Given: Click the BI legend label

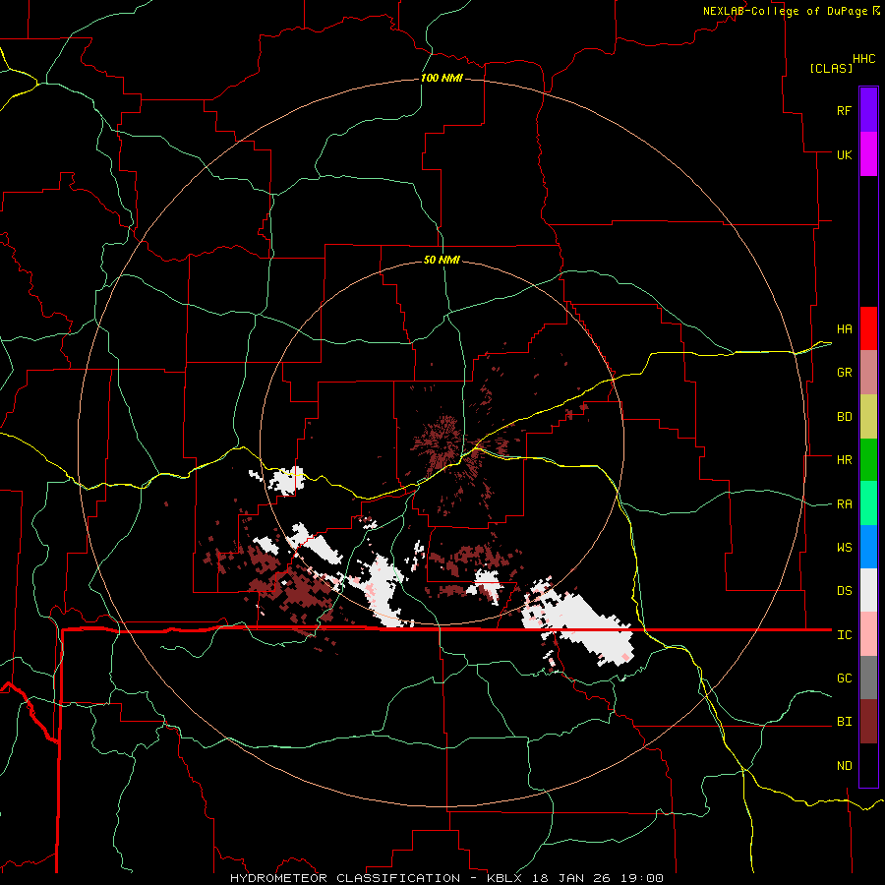Looking at the screenshot, I should pos(844,722).
